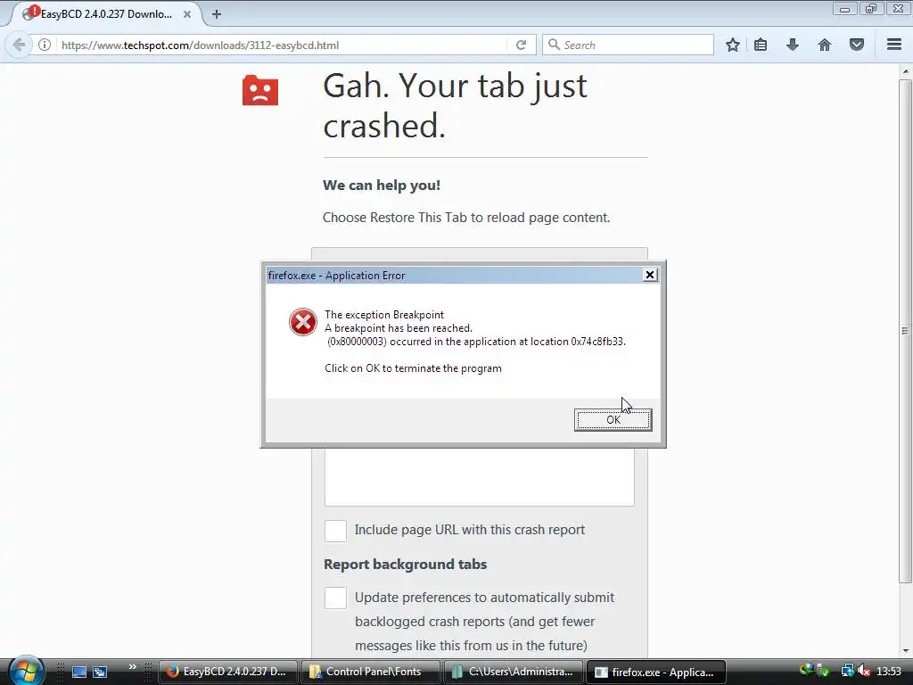Click vertical scrollbar thumb of the page
The image size is (913, 685).
(905, 330)
